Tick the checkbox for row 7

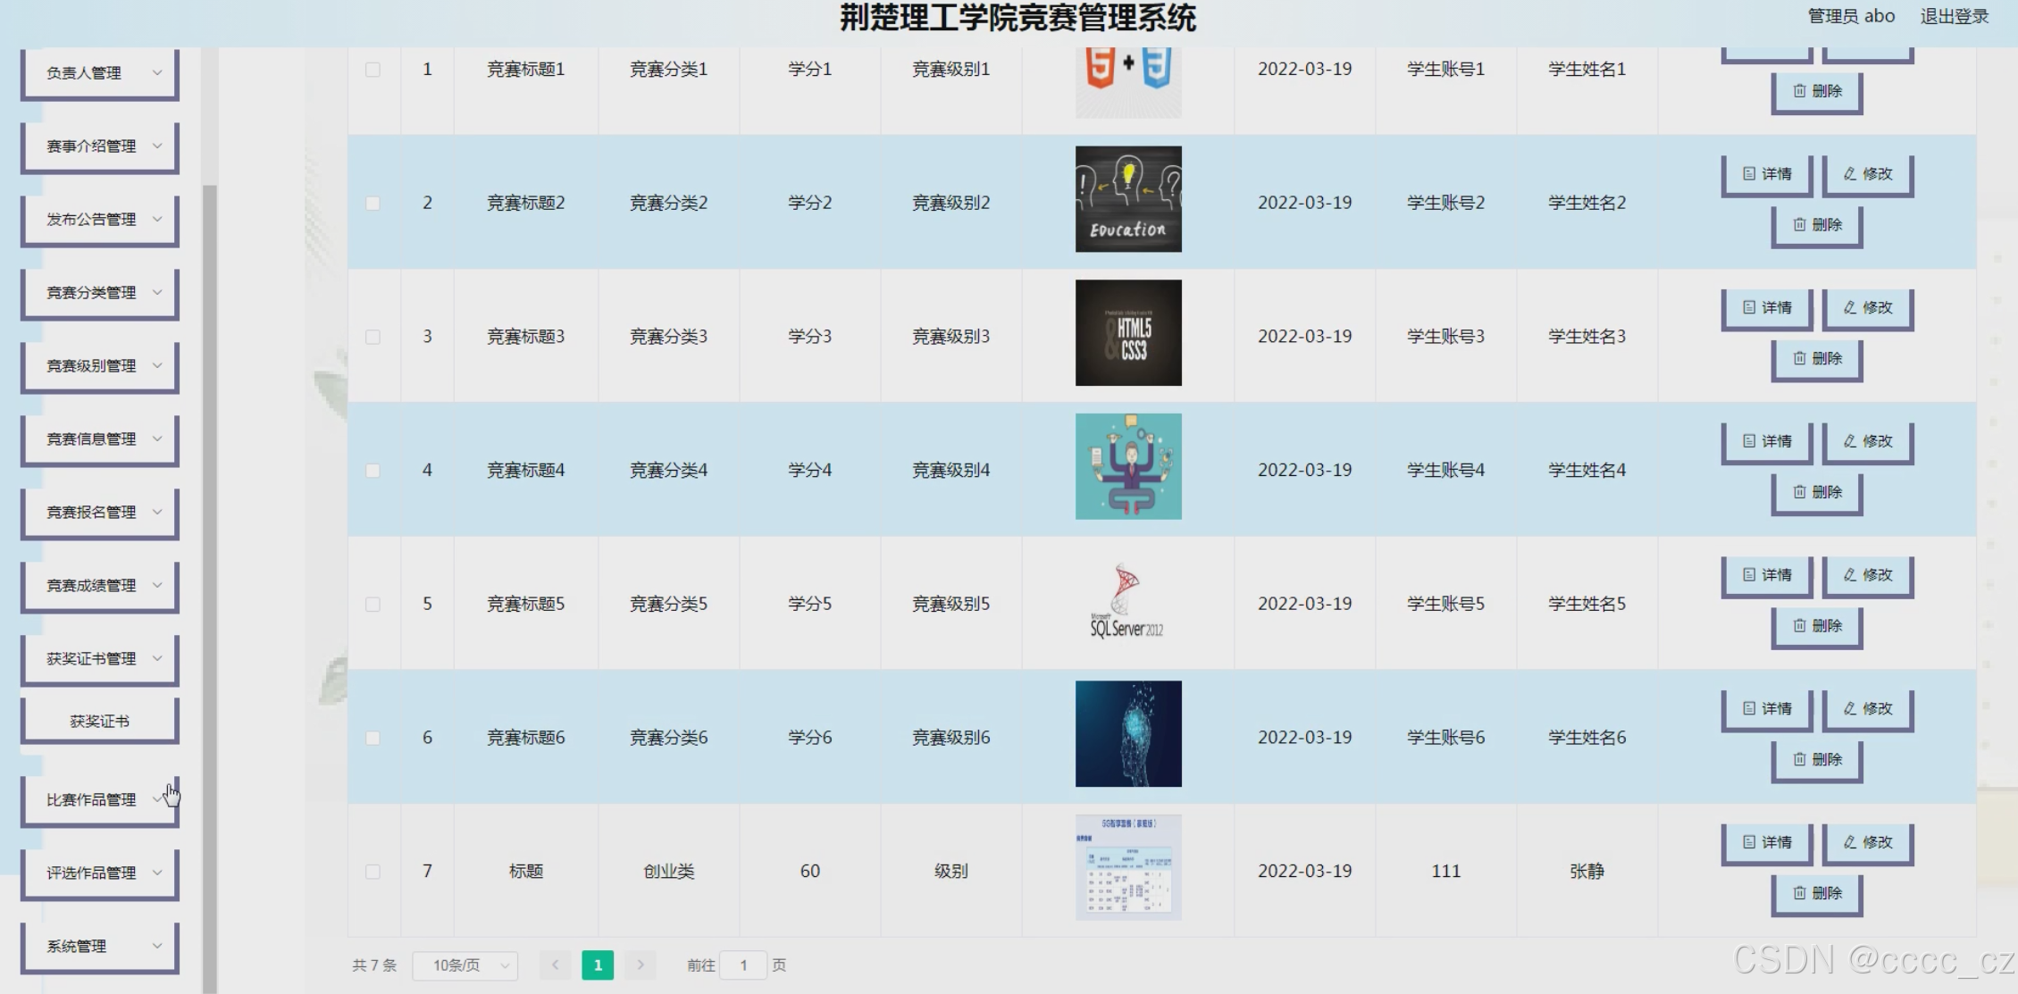pos(373,872)
